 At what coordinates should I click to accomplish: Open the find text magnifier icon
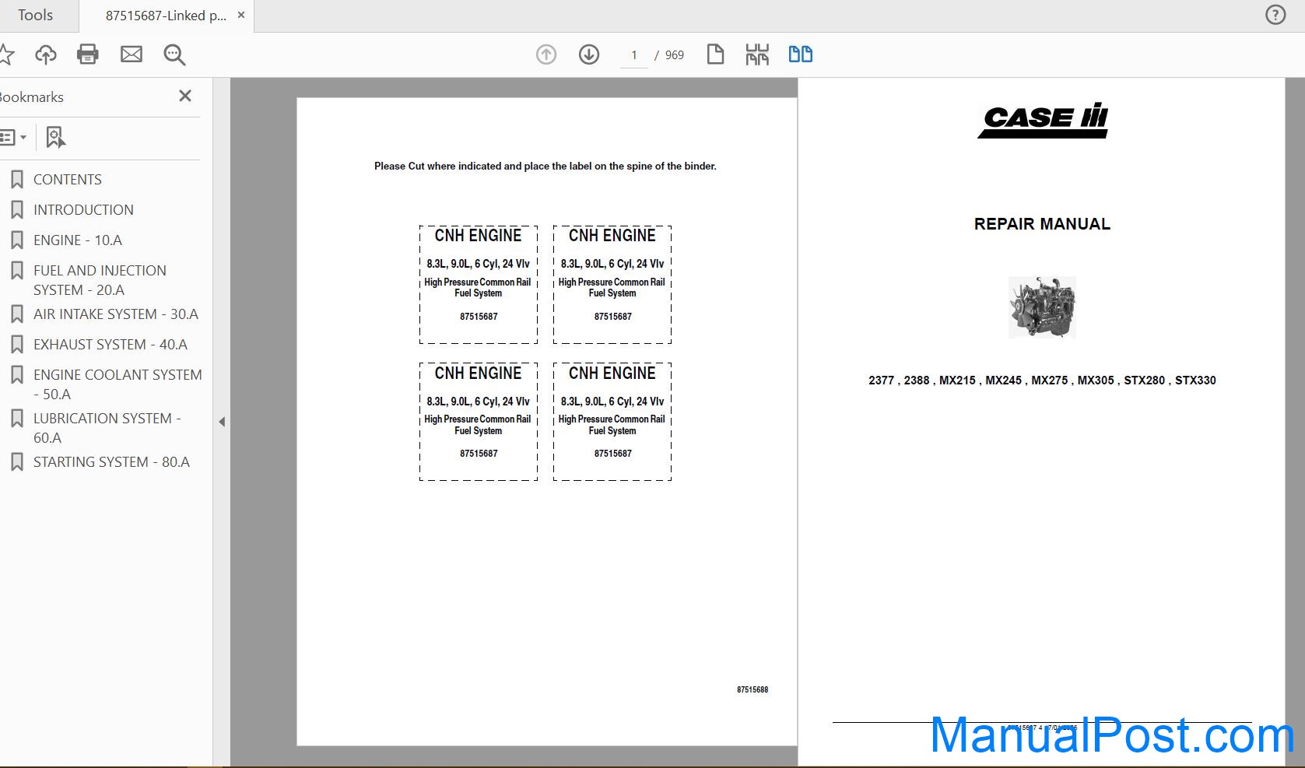[x=174, y=54]
